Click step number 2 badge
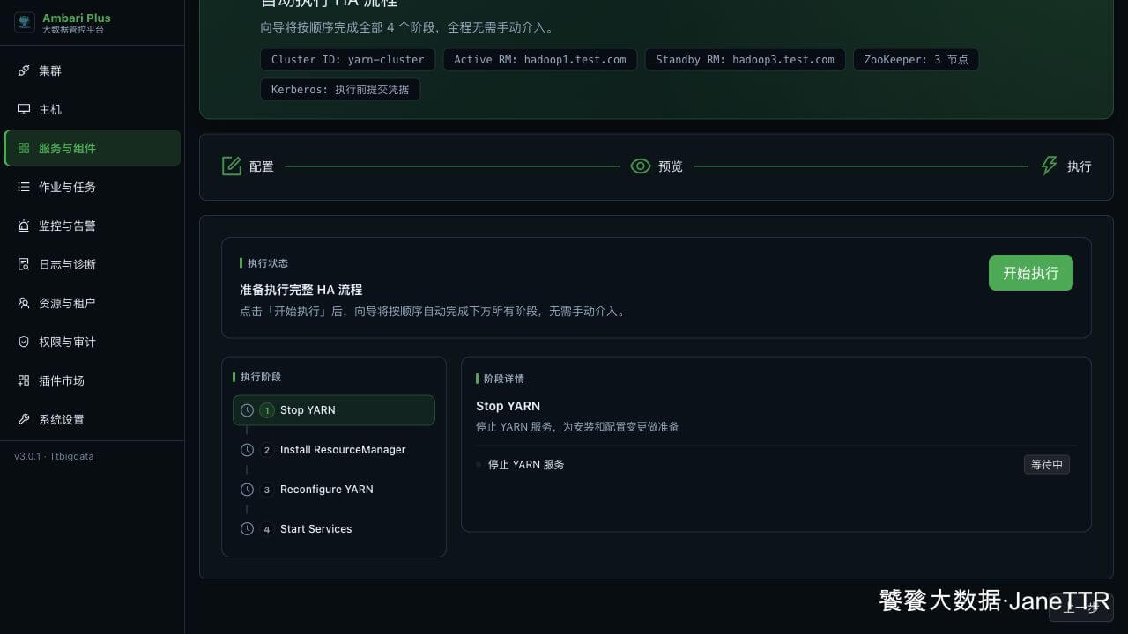This screenshot has height=634, width=1128. [x=267, y=450]
